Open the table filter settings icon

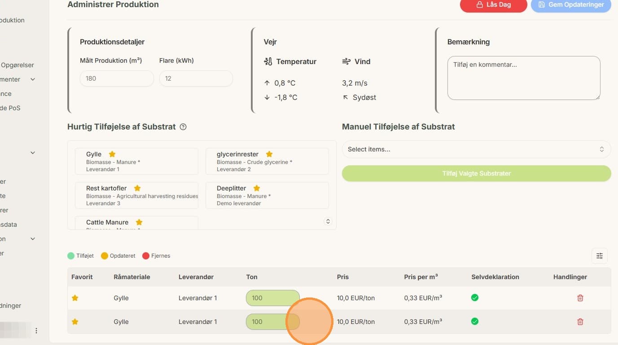[600, 256]
